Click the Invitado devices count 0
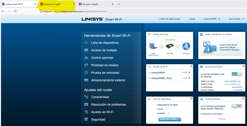Screen dimensions: 247x126 click(169, 113)
